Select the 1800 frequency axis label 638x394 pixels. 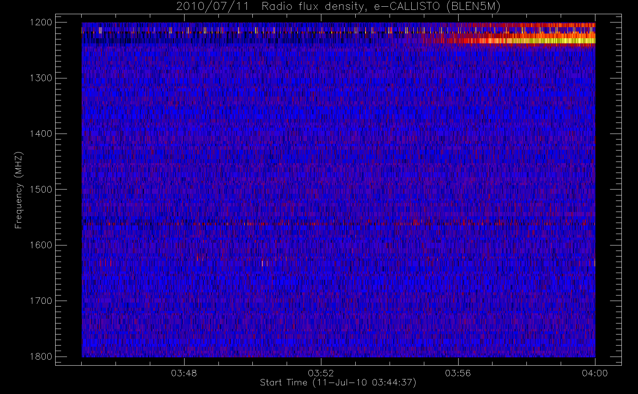41,357
